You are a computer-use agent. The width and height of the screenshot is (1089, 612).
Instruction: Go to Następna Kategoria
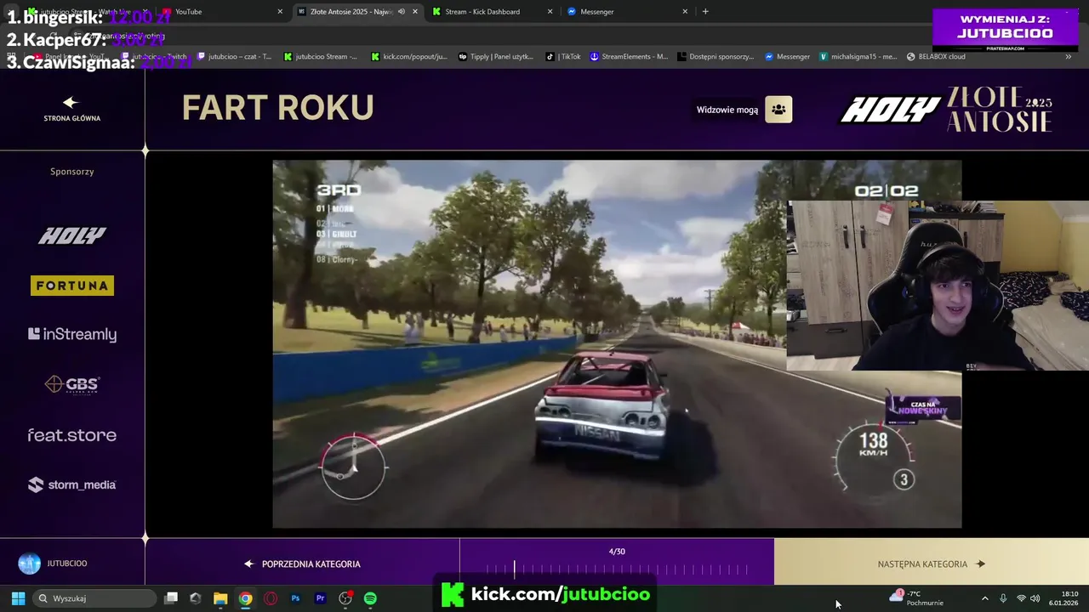(931, 564)
